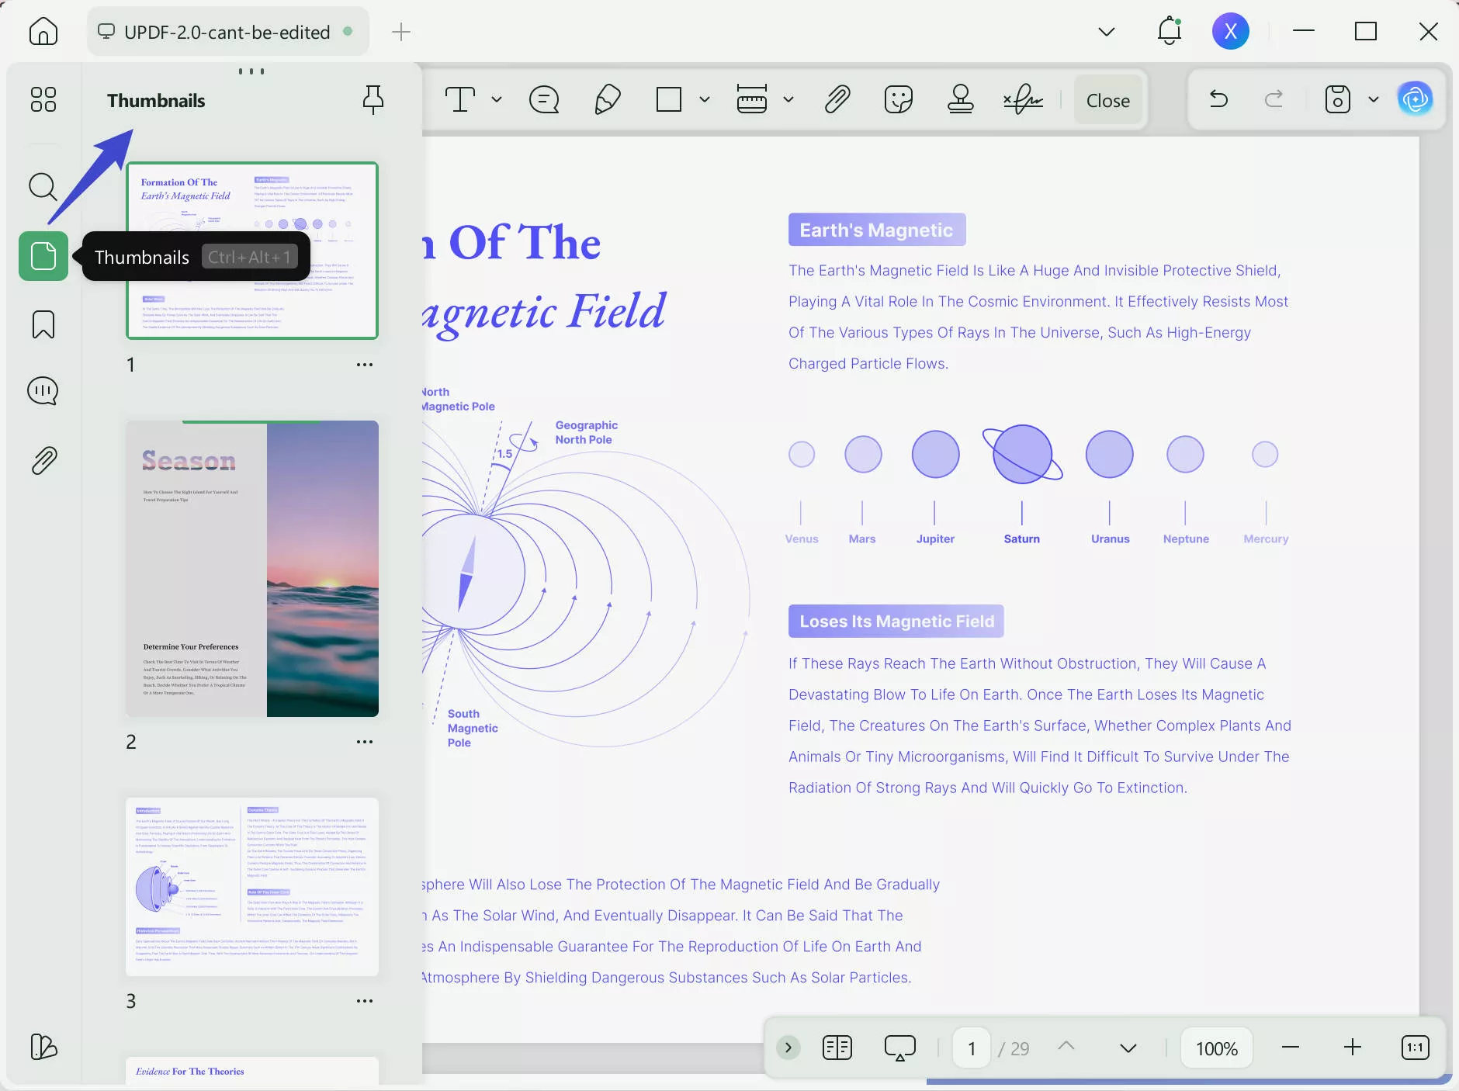Screen dimensions: 1459x1091
Task: Click the 100% zoom level control
Action: click(x=1215, y=1048)
